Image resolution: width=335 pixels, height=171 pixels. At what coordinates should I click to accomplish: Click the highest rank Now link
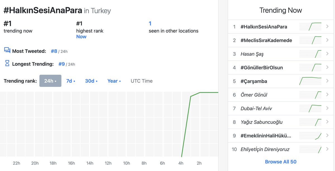[x=81, y=37]
